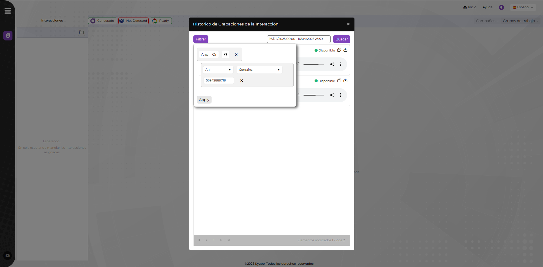The width and height of the screenshot is (543, 267).
Task: Open second recording in new window
Action: click(339, 81)
